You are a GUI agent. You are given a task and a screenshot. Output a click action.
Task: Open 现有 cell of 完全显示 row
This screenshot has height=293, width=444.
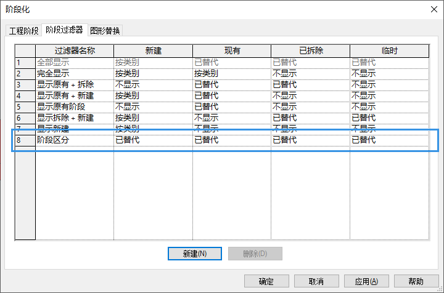232,74
